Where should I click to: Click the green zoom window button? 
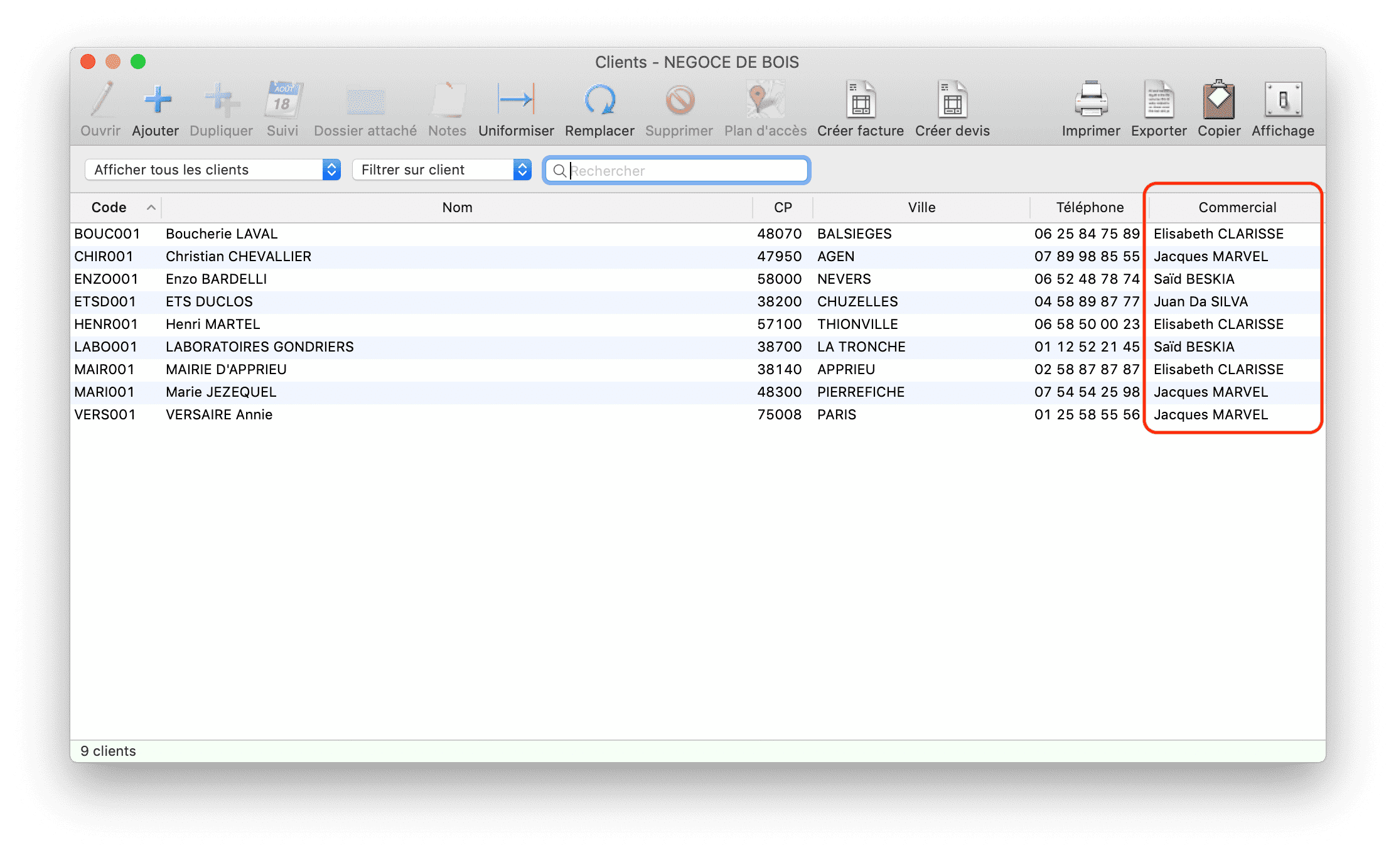138,62
